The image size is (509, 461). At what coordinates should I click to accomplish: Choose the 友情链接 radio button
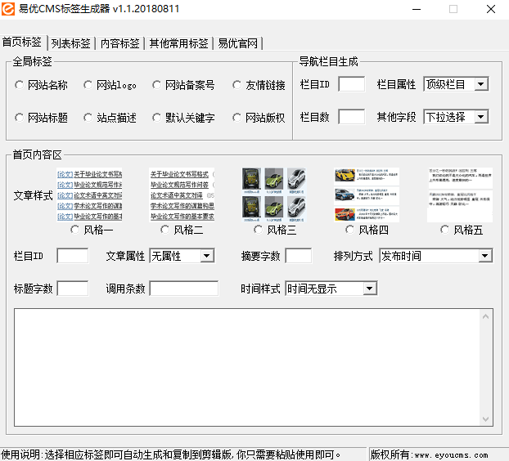pyautogui.click(x=237, y=85)
